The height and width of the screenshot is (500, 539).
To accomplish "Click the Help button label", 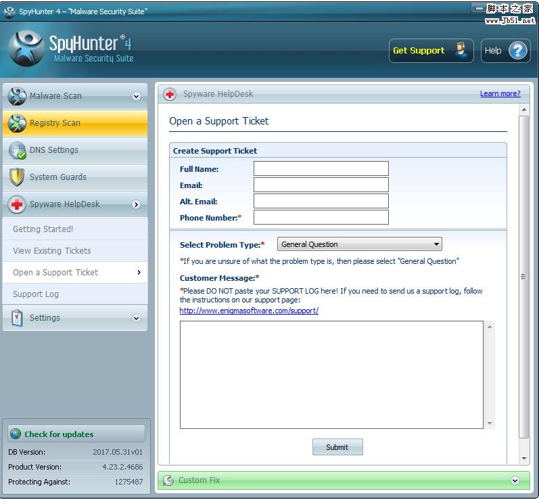I will pyautogui.click(x=493, y=51).
